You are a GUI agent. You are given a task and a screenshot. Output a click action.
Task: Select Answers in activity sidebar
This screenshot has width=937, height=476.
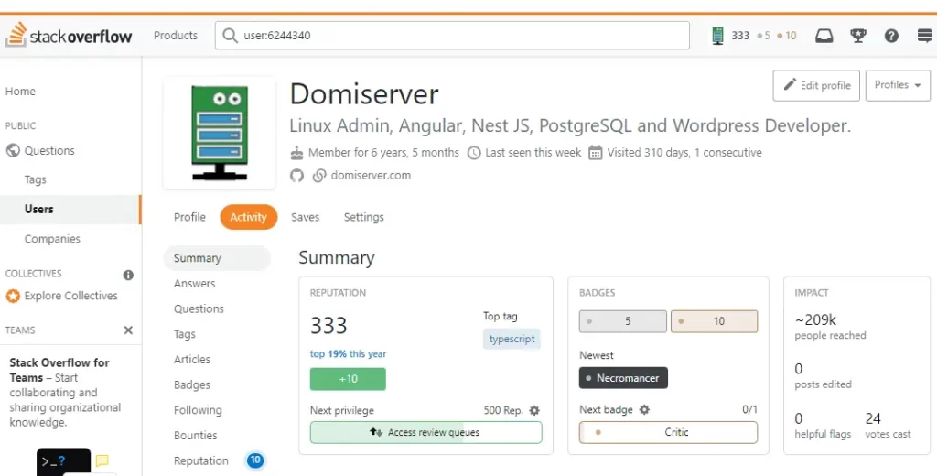pos(195,284)
